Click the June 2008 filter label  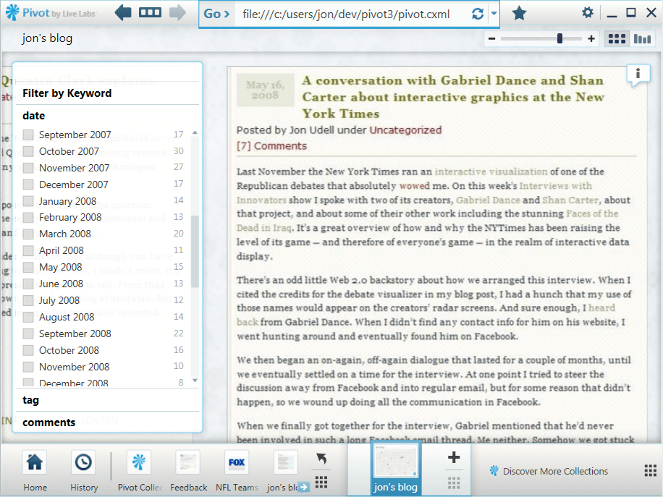coord(61,284)
